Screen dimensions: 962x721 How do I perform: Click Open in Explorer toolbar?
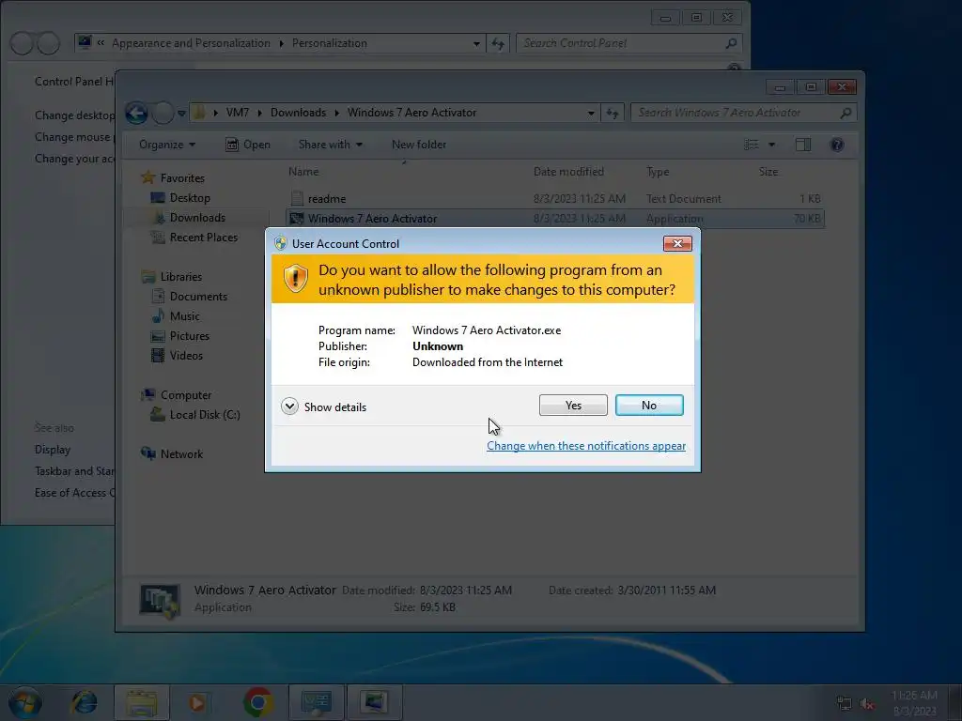point(248,145)
